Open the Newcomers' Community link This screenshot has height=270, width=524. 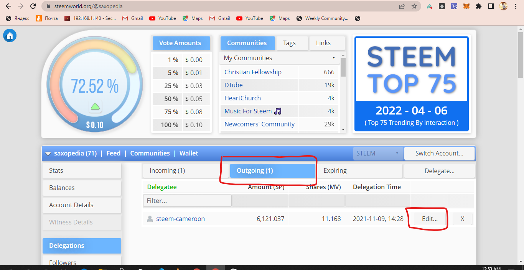(259, 124)
